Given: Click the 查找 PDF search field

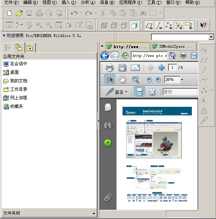Looking at the screenshot, I should pos(180,92).
